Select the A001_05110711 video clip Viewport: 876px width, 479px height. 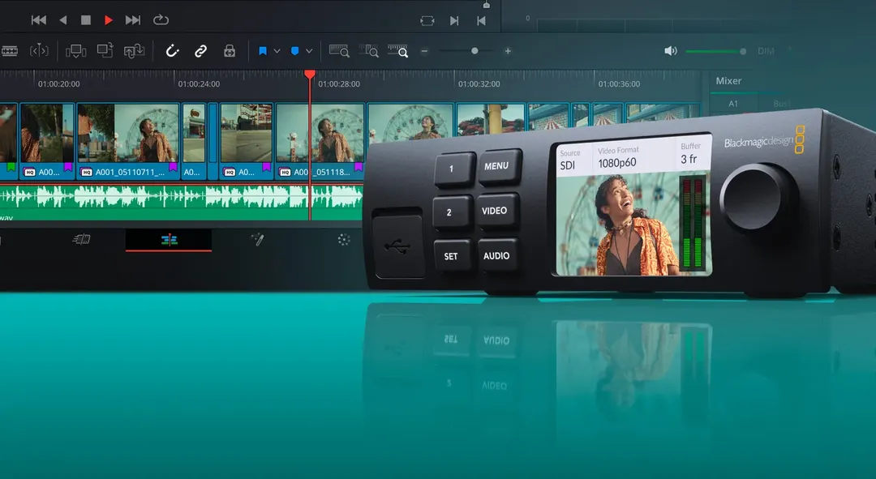[x=128, y=141]
